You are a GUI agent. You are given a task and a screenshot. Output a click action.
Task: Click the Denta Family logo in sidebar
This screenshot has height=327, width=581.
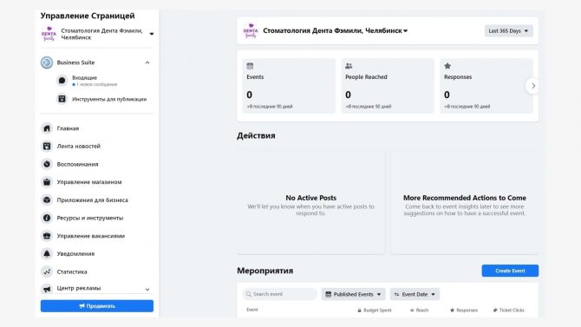49,34
